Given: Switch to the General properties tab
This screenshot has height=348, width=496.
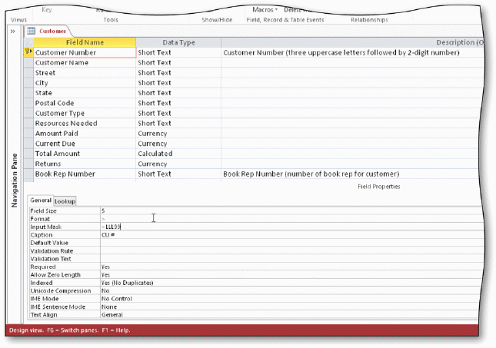Looking at the screenshot, I should pos(41,201).
